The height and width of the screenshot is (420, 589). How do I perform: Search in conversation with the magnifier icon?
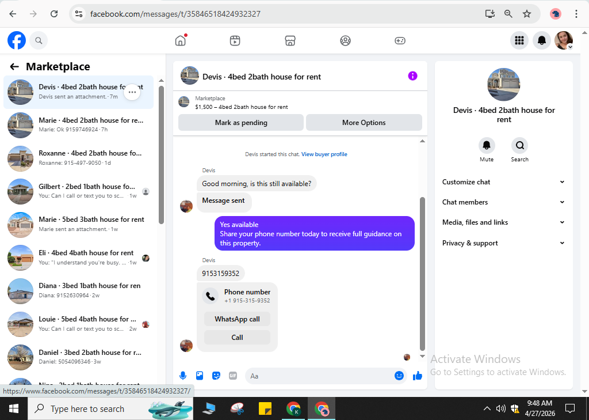(x=519, y=145)
